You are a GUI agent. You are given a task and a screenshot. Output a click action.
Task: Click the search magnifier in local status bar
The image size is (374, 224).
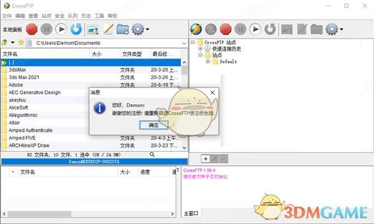click(x=152, y=155)
